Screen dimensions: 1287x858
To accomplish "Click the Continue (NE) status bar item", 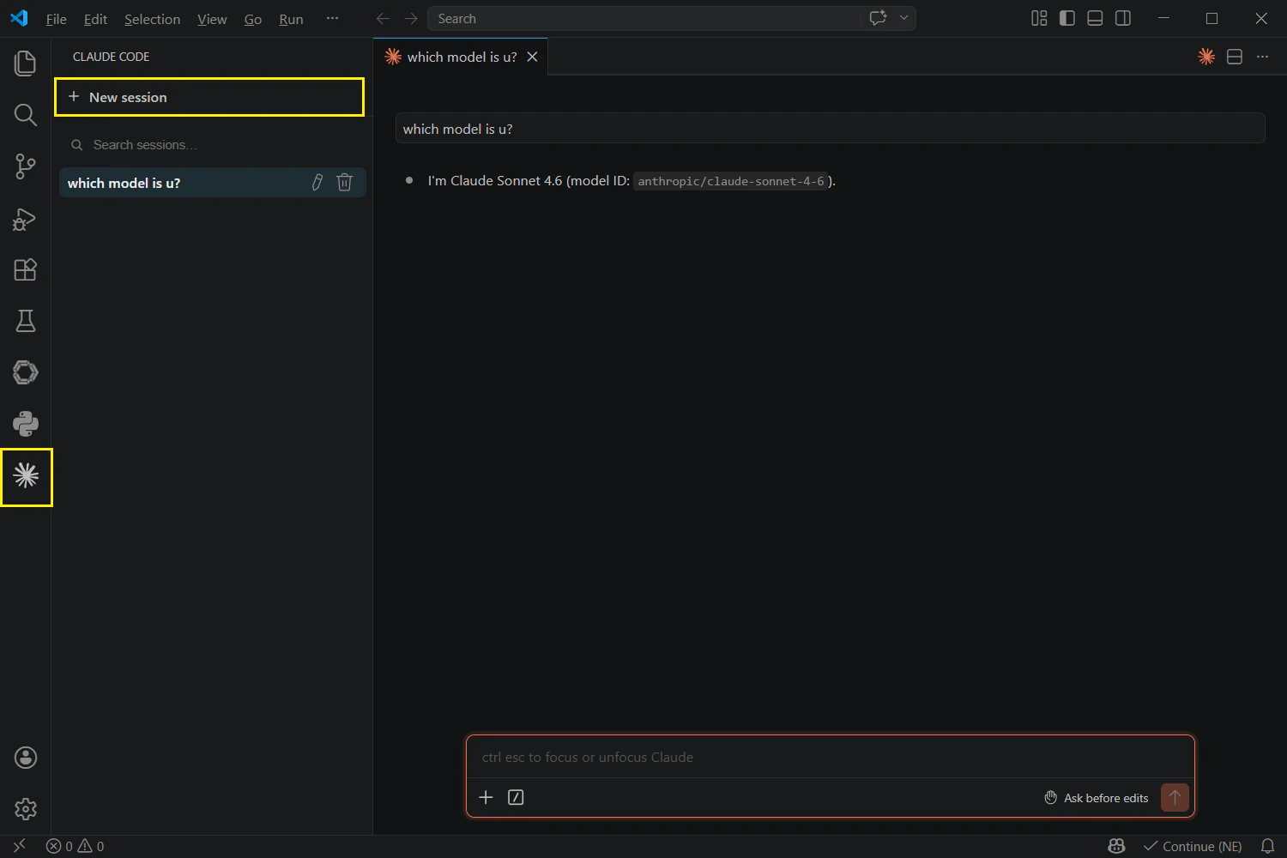I will [1193, 846].
